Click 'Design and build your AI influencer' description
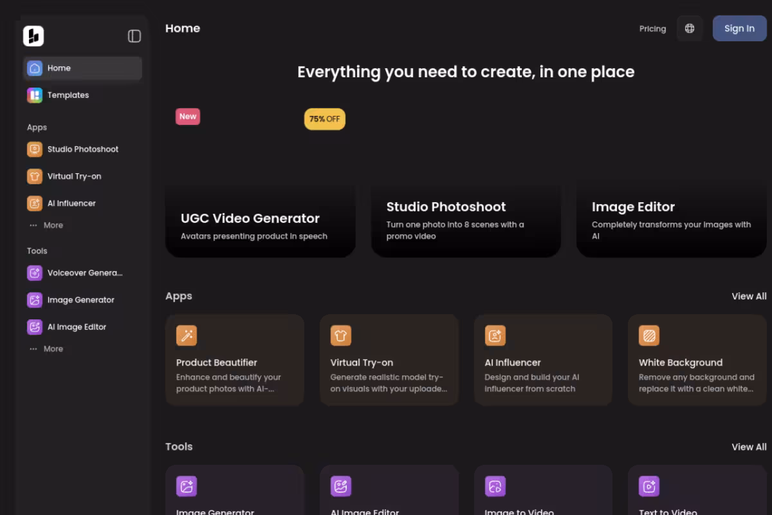The height and width of the screenshot is (515, 772). 532,383
